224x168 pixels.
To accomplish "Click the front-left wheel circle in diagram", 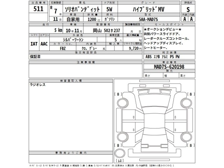I will [123, 103].
